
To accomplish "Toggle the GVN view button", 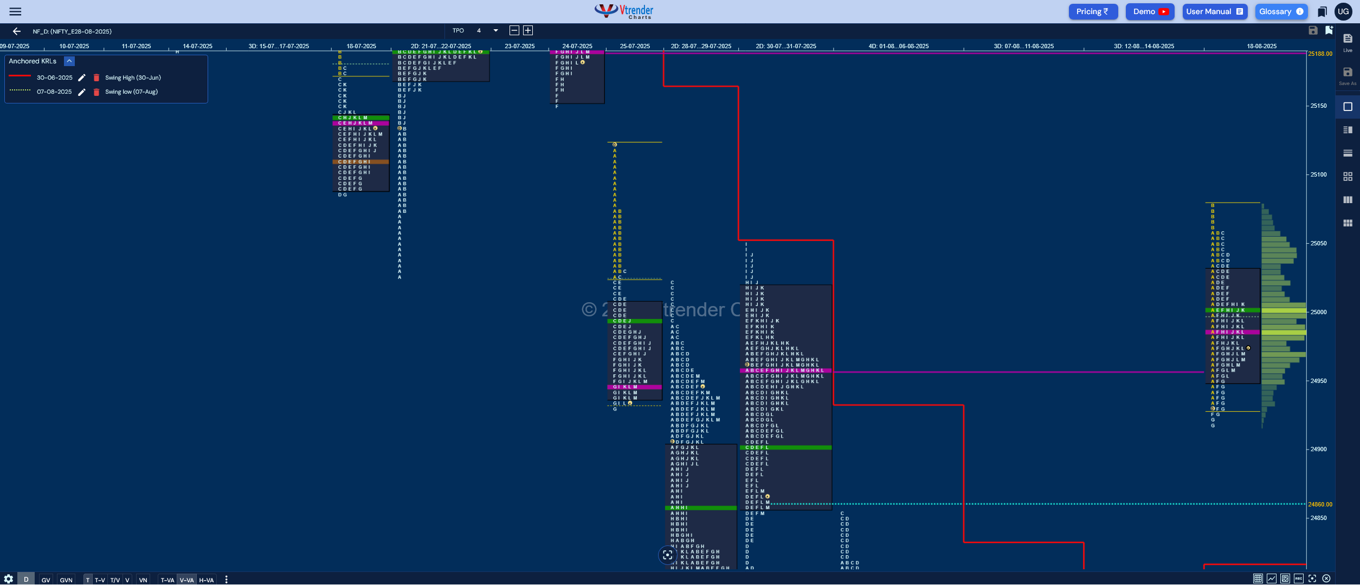I will click(66, 580).
